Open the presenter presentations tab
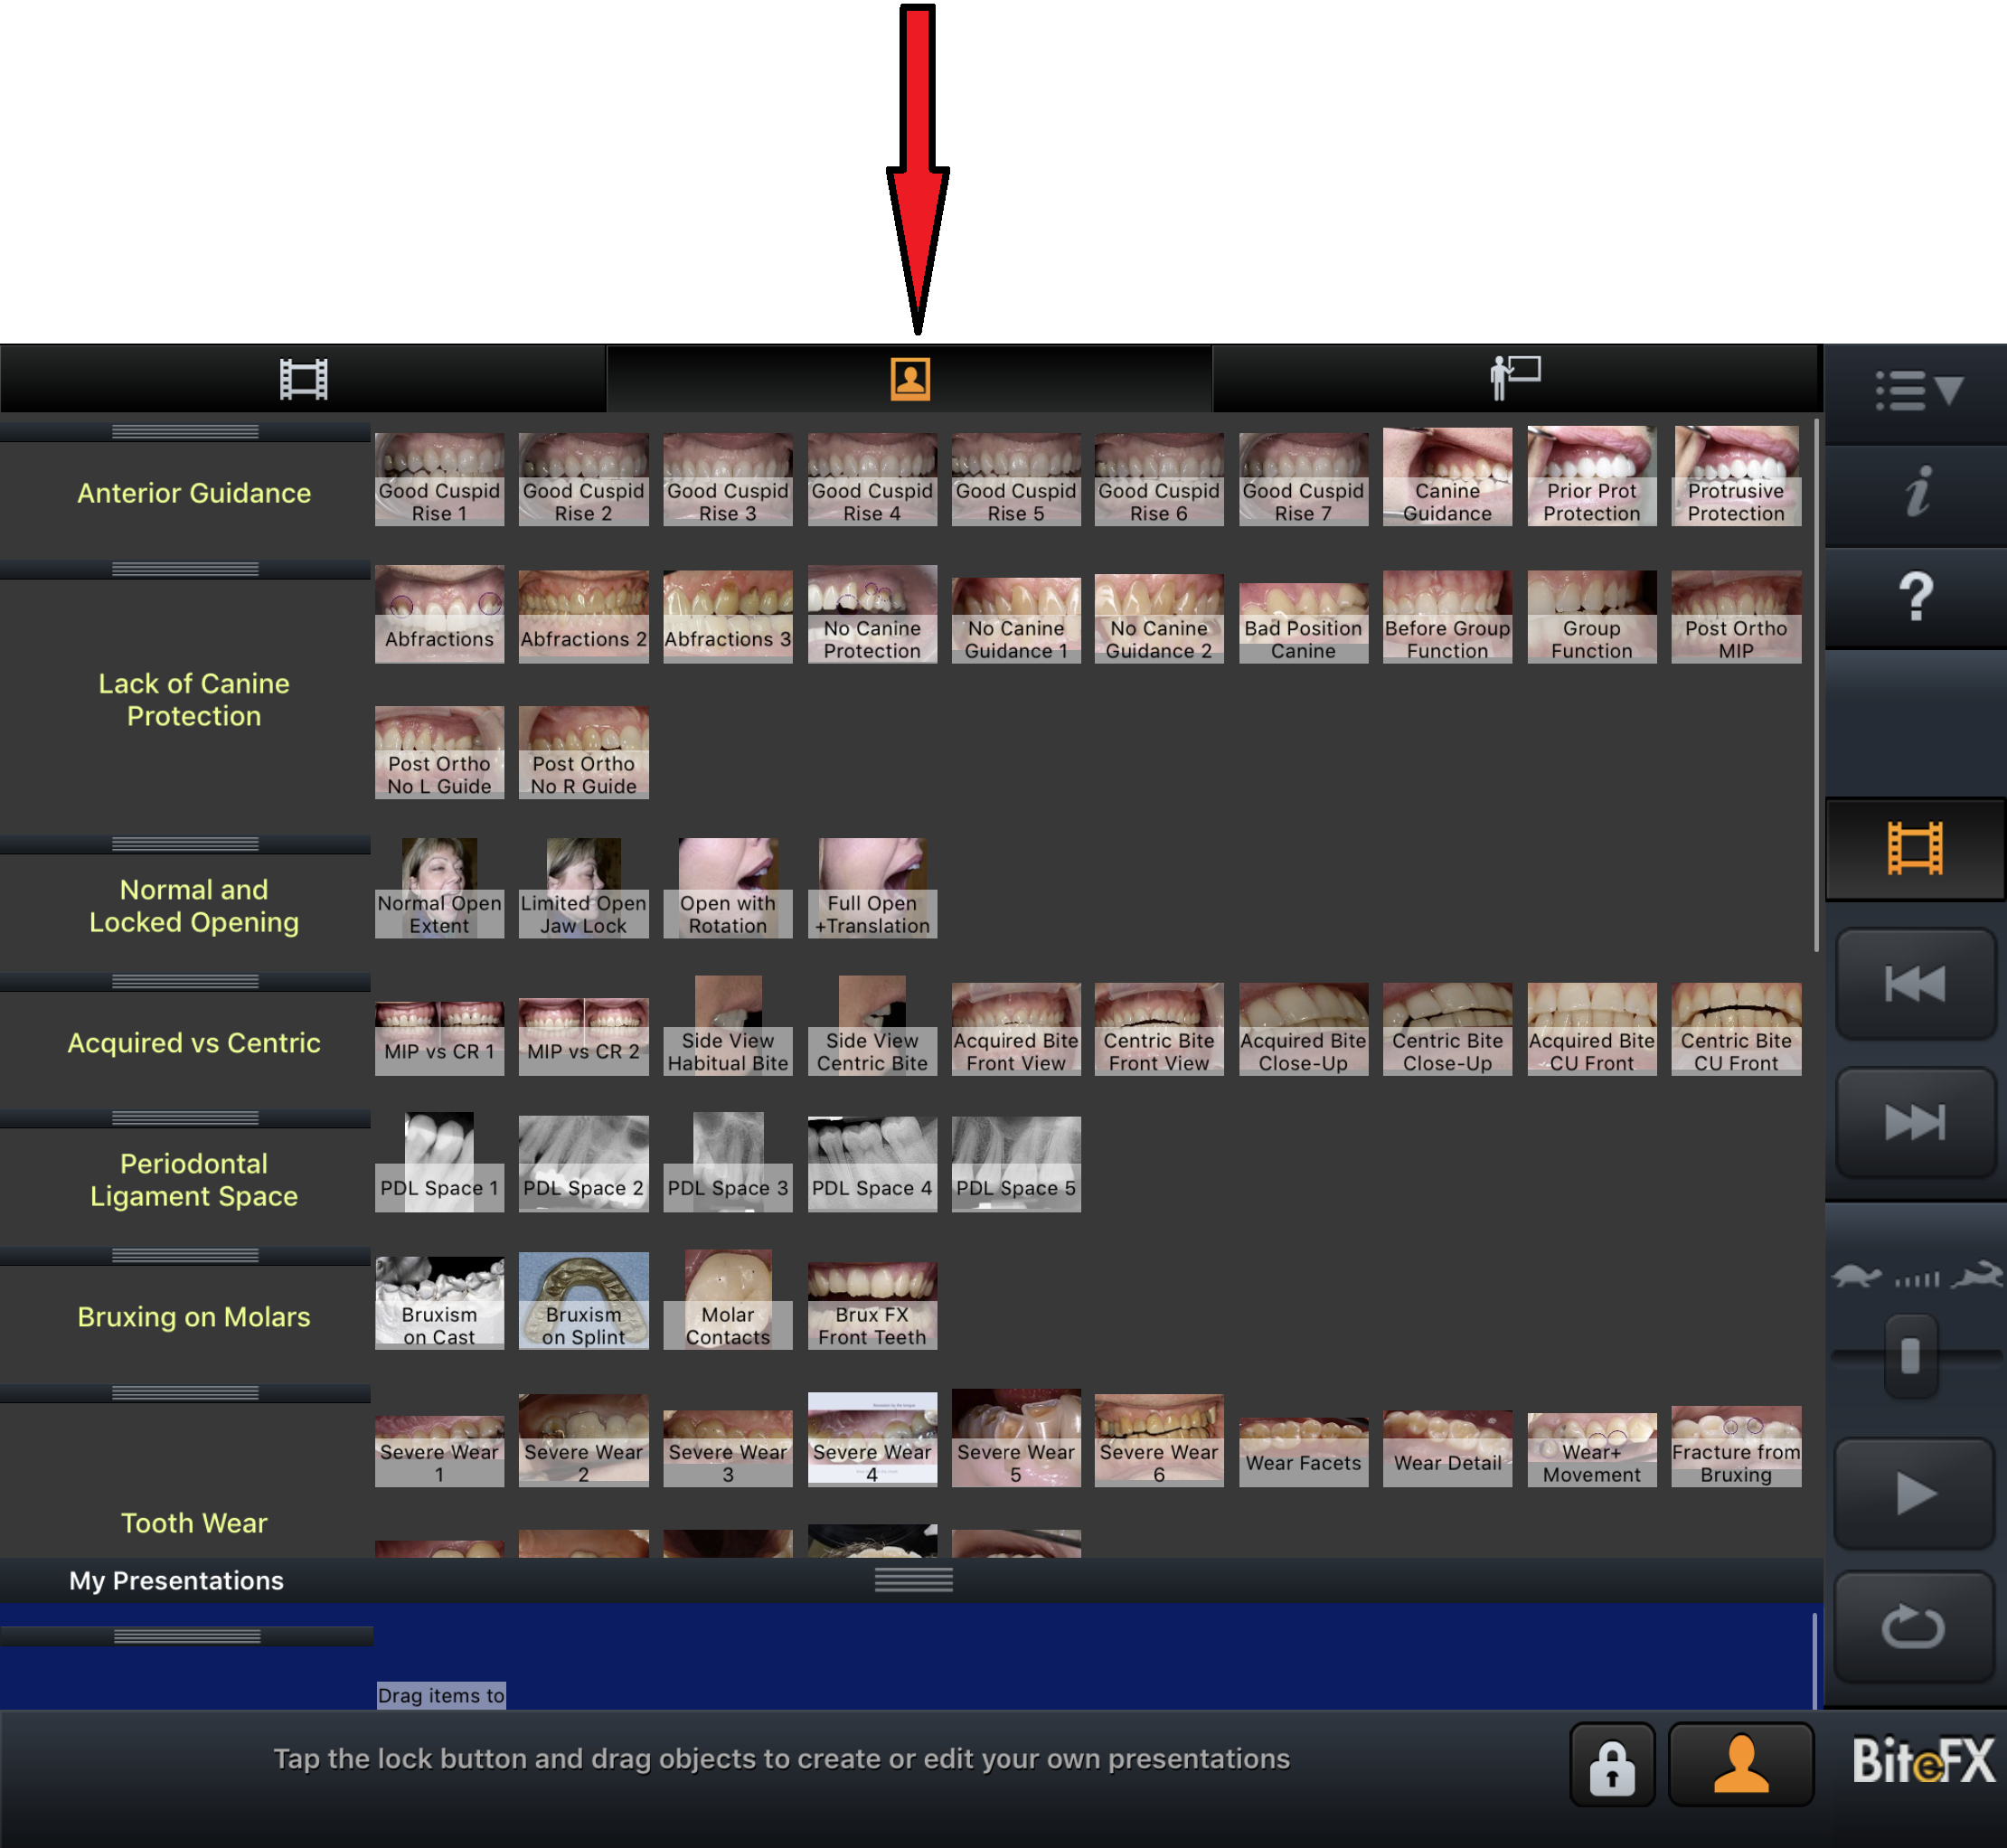 click(1515, 379)
